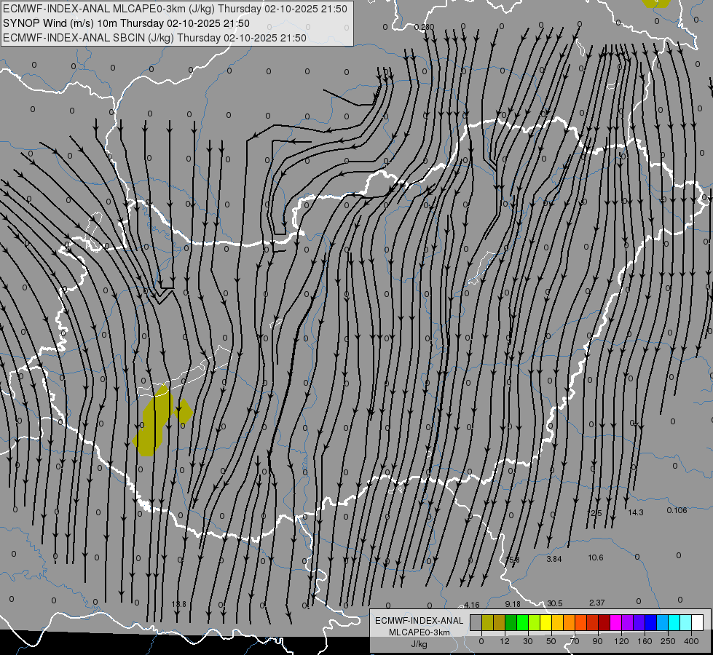The height and width of the screenshot is (655, 713).
Task: Select the bright cyan legend swatch
Action: (x=674, y=623)
